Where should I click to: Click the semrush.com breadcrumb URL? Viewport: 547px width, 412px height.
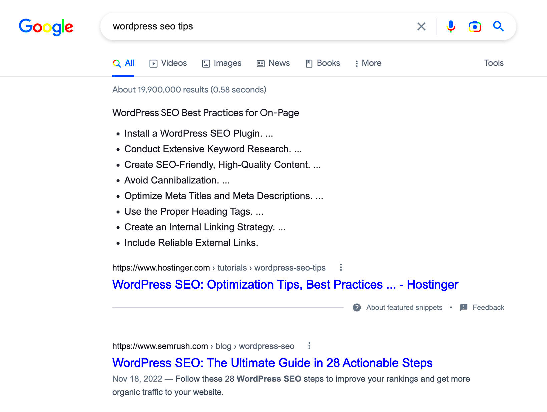pos(203,346)
